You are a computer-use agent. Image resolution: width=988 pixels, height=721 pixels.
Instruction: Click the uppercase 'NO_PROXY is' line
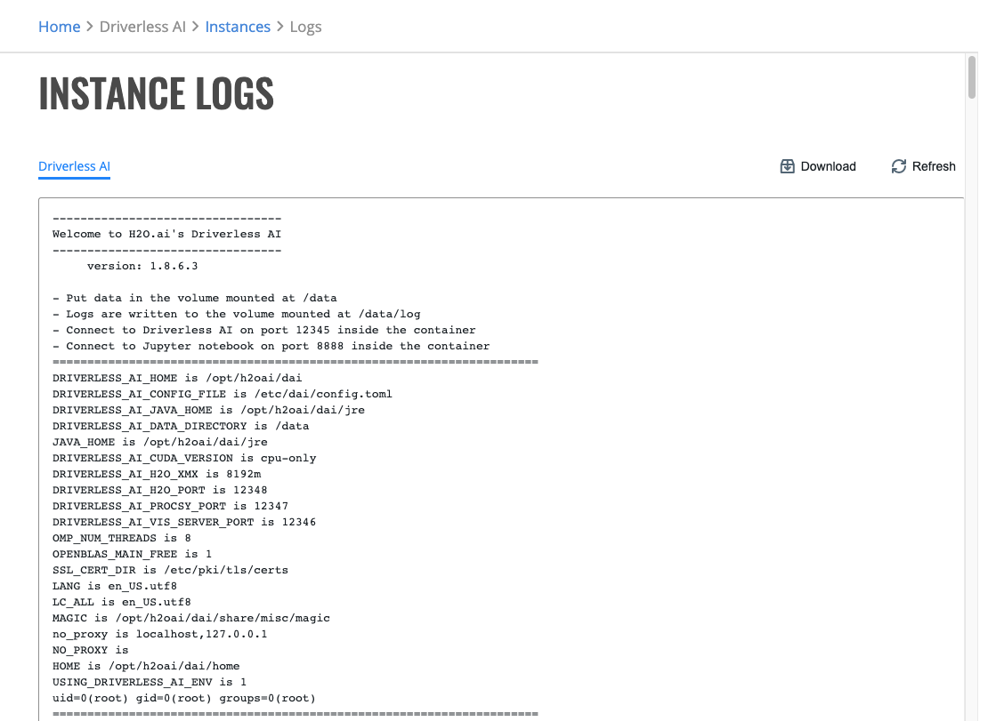coord(90,651)
